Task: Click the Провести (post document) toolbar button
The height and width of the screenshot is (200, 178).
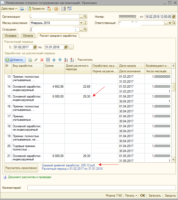Action: click(36, 9)
